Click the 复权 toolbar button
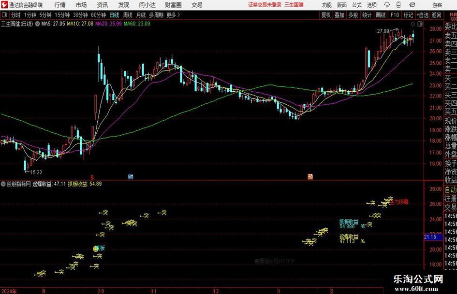Viewport: 457px width, 294px height. coord(326,15)
